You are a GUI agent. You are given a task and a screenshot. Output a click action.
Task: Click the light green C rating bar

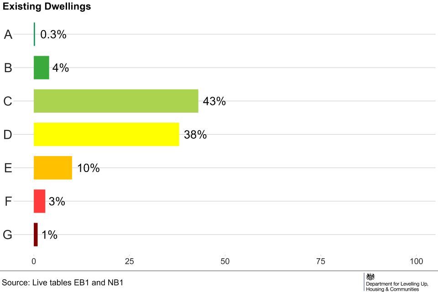pyautogui.click(x=116, y=101)
